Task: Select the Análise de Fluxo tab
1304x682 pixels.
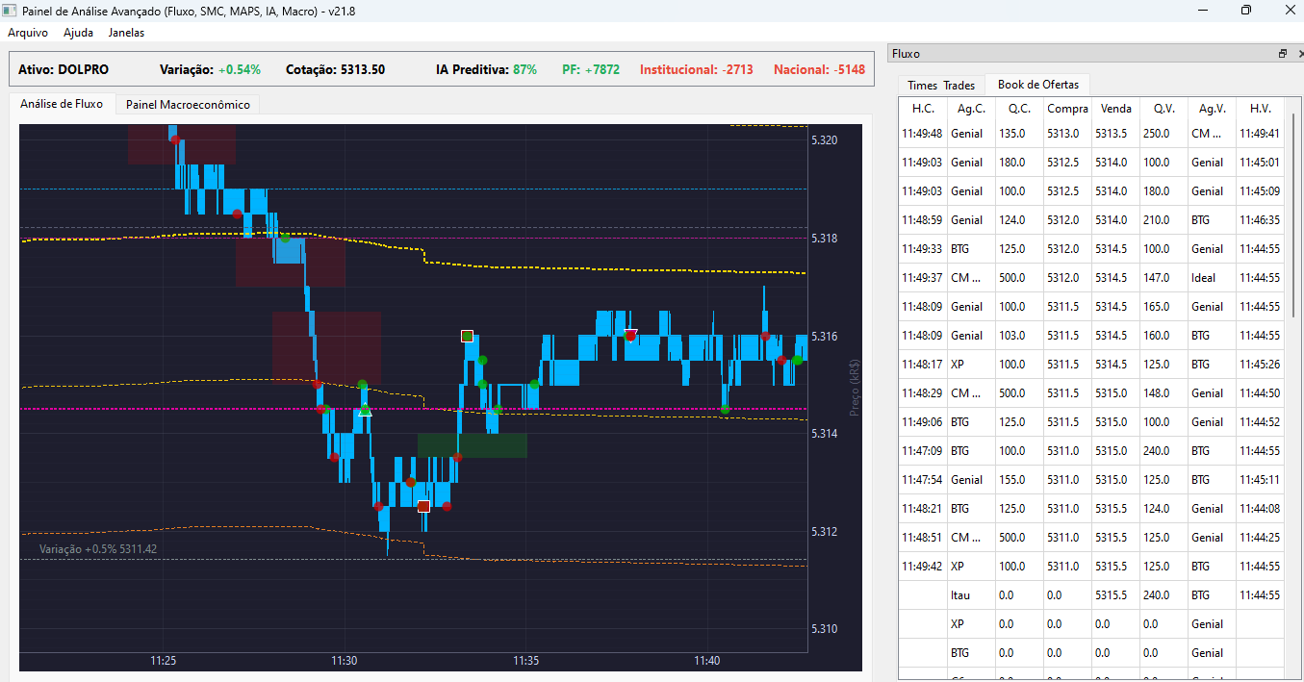Action: (x=62, y=104)
